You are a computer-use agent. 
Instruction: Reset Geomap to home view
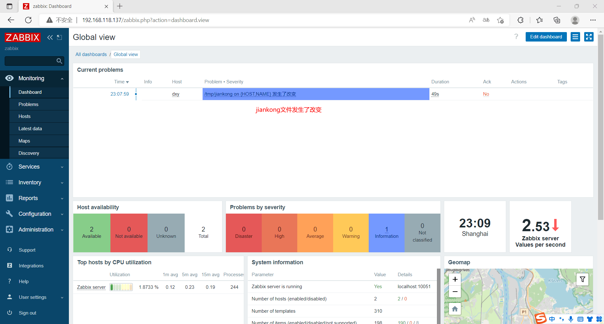click(455, 309)
